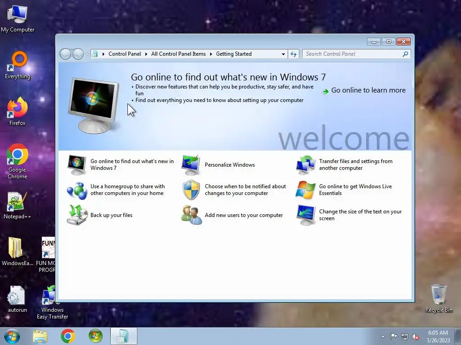The image size is (461, 345).
Task: Click the Back navigation button
Action: (65, 54)
